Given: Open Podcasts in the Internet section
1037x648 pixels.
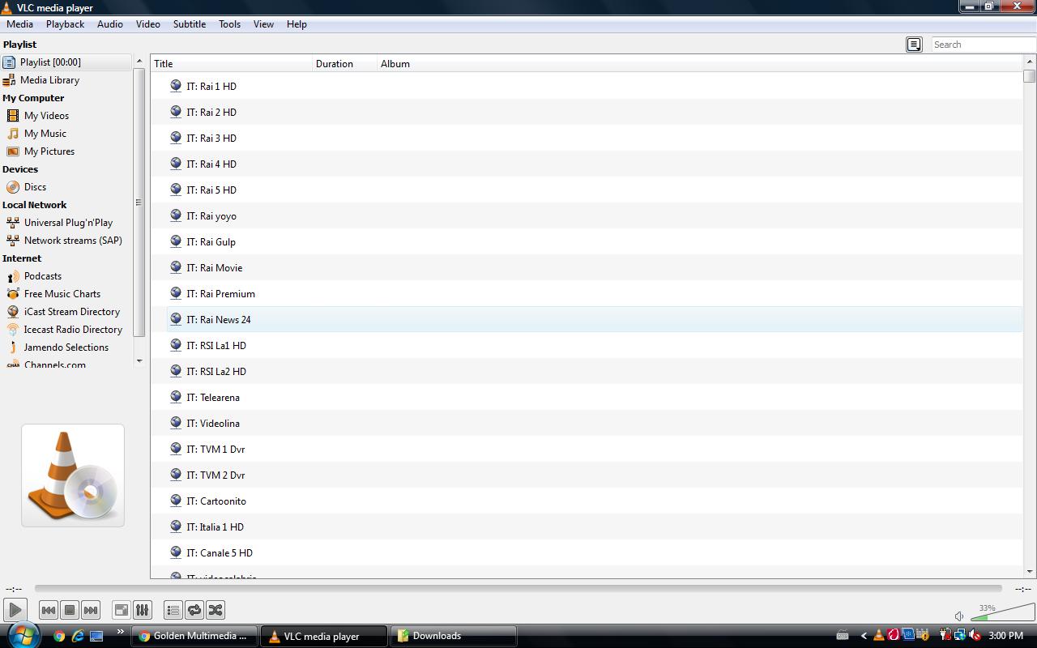Looking at the screenshot, I should [x=42, y=276].
